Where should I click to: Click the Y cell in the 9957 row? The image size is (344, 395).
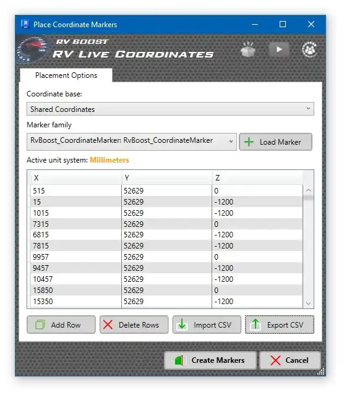click(x=166, y=257)
